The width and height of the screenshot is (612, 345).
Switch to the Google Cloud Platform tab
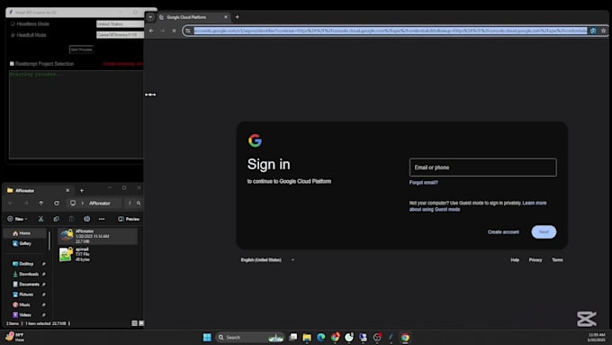coord(190,17)
